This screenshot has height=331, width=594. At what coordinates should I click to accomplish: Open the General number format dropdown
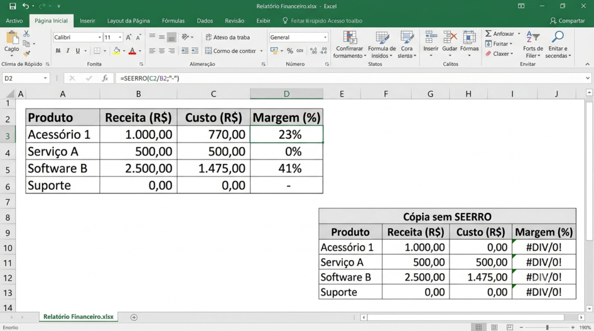tap(325, 38)
